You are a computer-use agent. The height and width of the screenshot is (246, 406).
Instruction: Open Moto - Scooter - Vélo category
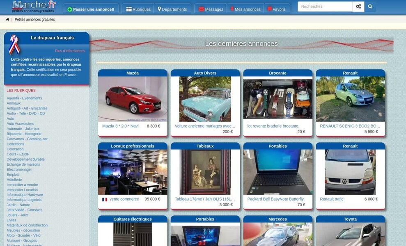pyautogui.click(x=23, y=235)
